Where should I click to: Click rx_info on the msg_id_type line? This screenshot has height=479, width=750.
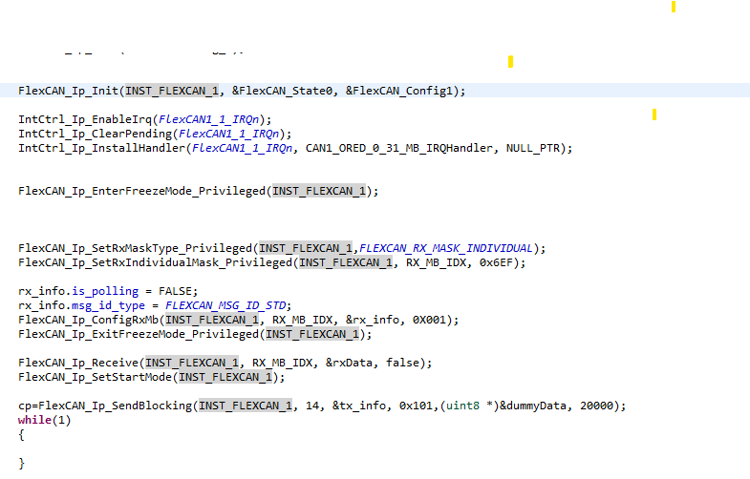(x=42, y=305)
